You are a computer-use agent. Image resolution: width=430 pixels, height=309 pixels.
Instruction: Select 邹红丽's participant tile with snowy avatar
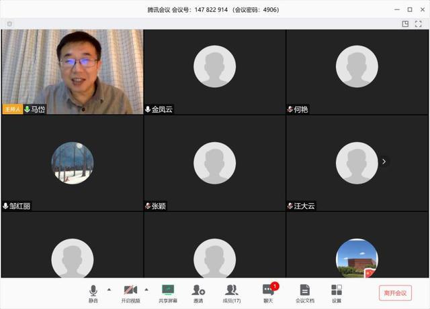pos(72,163)
